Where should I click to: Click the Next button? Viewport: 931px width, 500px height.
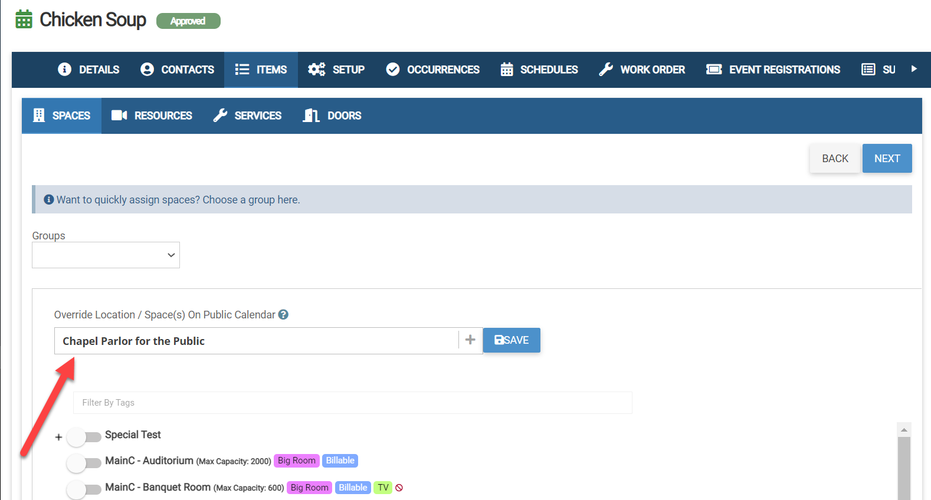coord(887,159)
